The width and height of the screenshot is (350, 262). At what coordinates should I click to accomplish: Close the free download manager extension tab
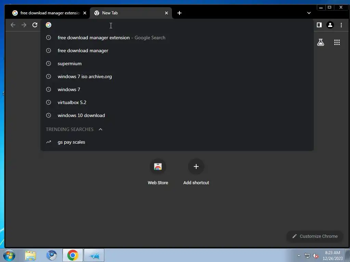pyautogui.click(x=85, y=13)
